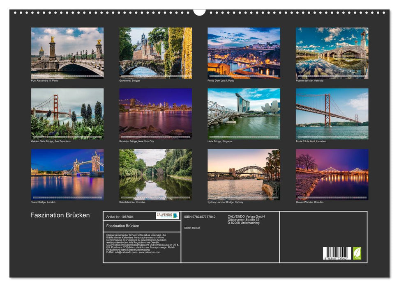Viewport: 399px width, 287px height.
Task: Open the Blaues Wunder Dresden photo
Action: coord(332,174)
